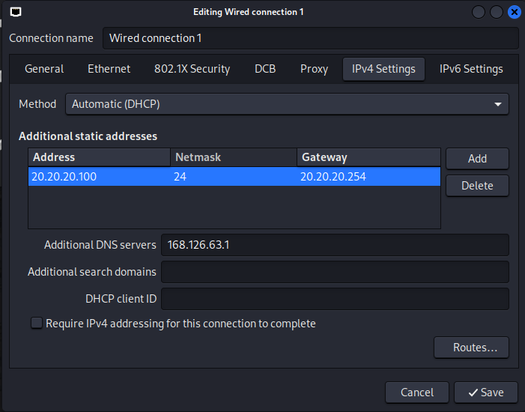This screenshot has height=412, width=525.
Task: Click the maximize window circle button
Action: click(x=497, y=13)
